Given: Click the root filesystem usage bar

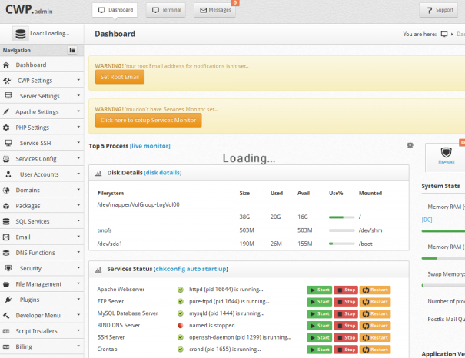Looking at the screenshot, I should click(x=341, y=217).
